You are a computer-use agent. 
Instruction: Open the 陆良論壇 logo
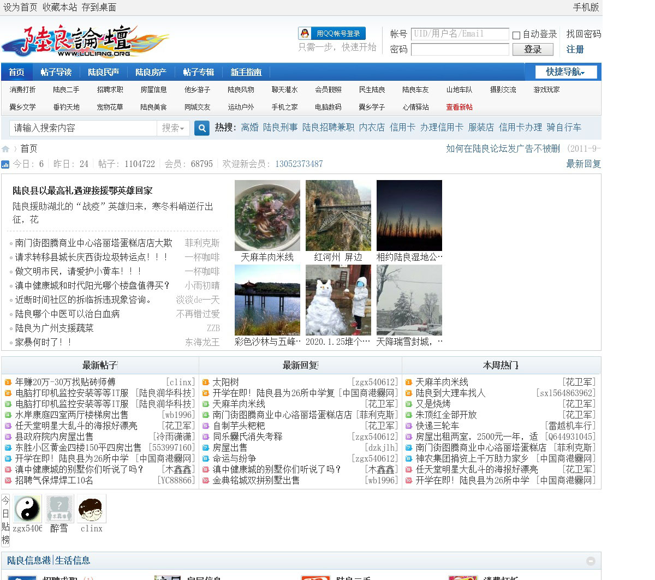tap(85, 41)
